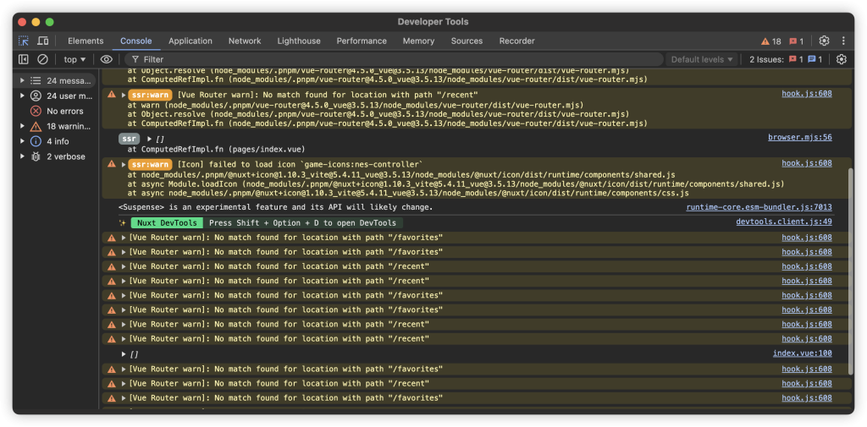Open console settings gear beside Issues
The height and width of the screenshot is (427, 867).
coord(841,59)
